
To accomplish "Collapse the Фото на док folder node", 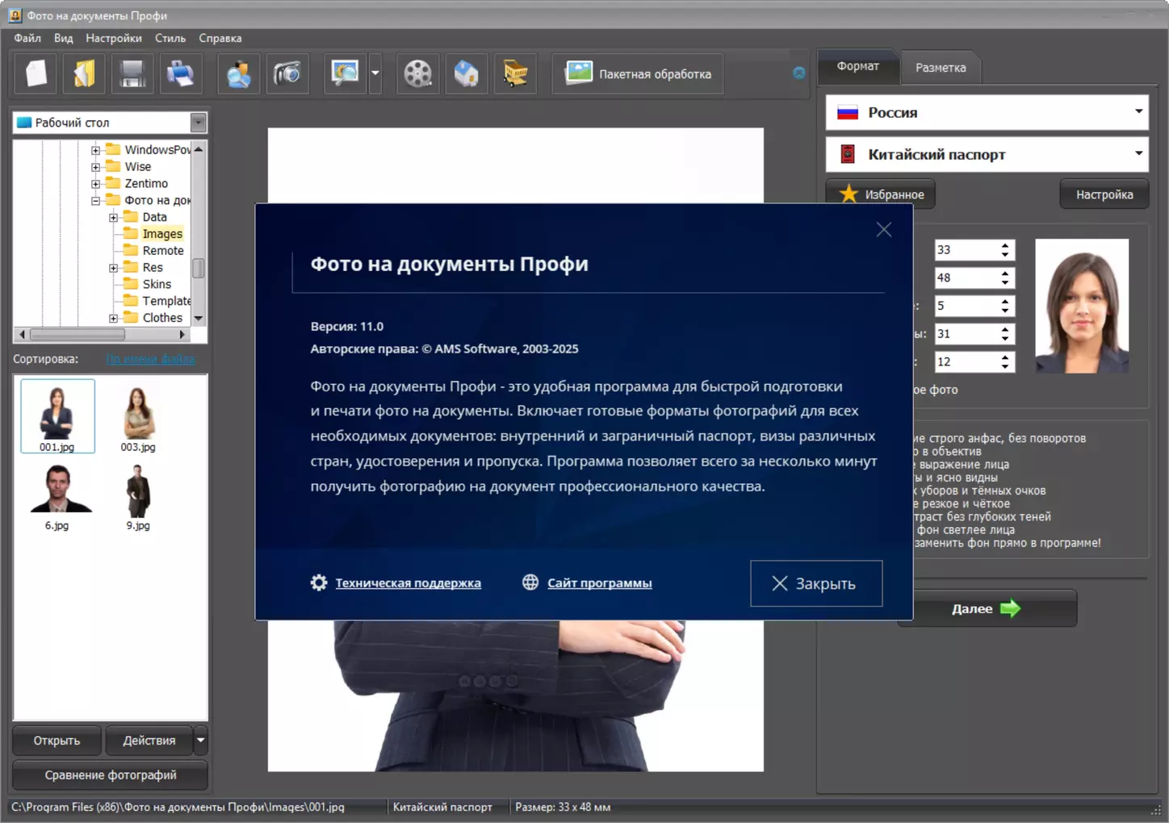I will [x=95, y=201].
